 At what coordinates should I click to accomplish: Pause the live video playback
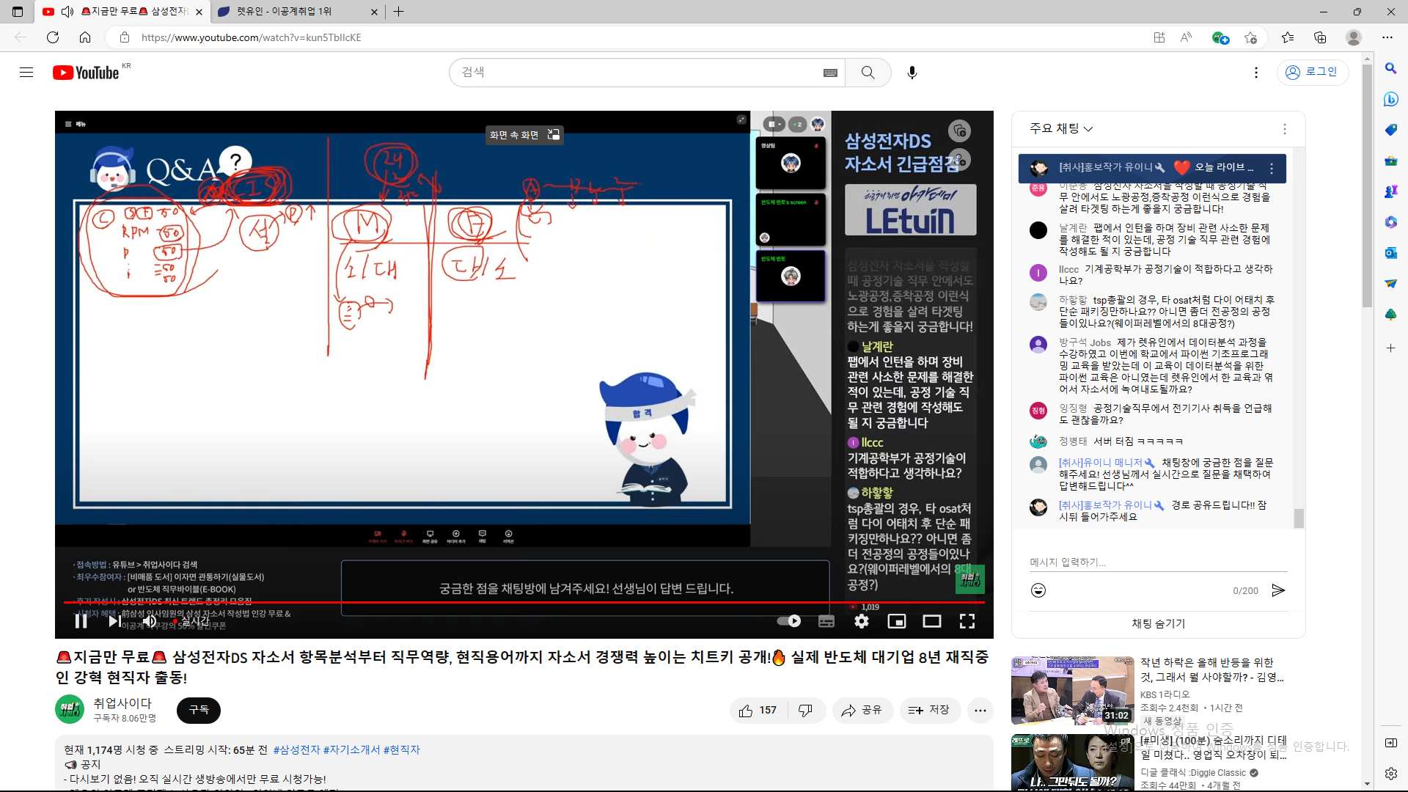pyautogui.click(x=81, y=621)
